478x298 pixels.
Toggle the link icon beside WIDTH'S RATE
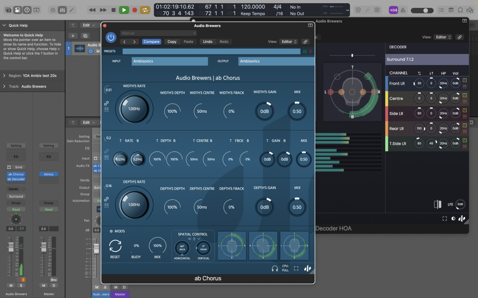pyautogui.click(x=106, y=103)
